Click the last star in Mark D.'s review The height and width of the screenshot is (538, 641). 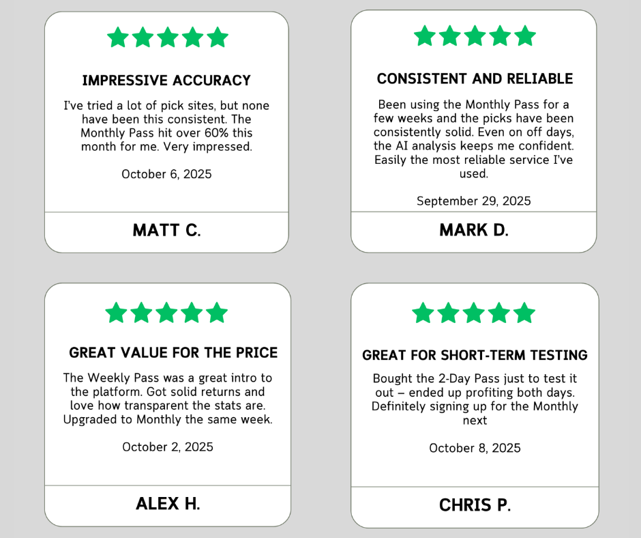pos(525,36)
